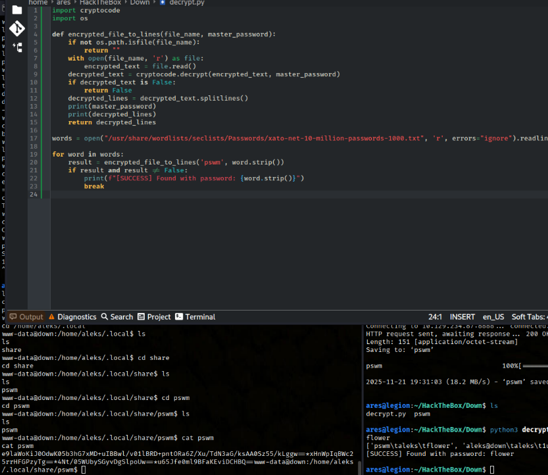548x475 pixels.
Task: Click the Output speech-bubble icon
Action: (13, 316)
